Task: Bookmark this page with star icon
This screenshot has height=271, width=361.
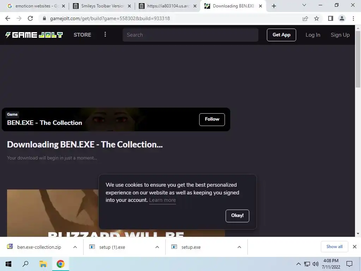Action: (x=317, y=18)
